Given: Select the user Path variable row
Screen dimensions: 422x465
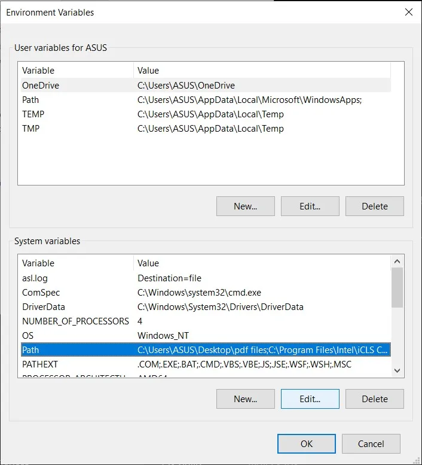Looking at the screenshot, I should tap(30, 100).
